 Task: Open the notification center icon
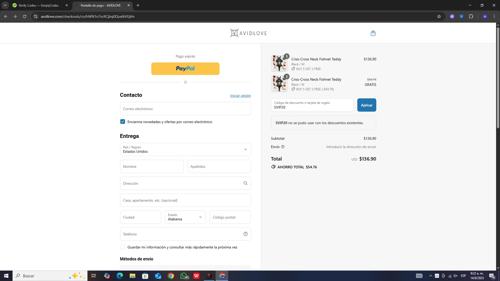pos(492,276)
